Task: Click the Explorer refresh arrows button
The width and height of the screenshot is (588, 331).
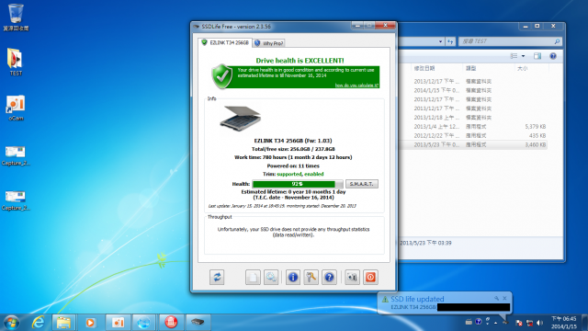Action: coord(450,41)
